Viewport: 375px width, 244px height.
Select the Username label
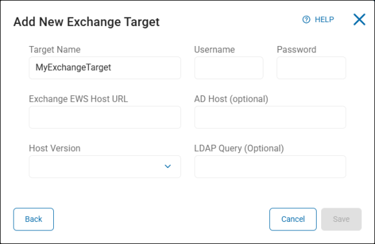(214, 50)
